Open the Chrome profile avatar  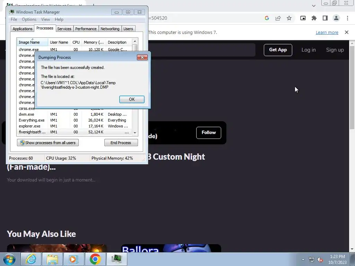pos(336,18)
